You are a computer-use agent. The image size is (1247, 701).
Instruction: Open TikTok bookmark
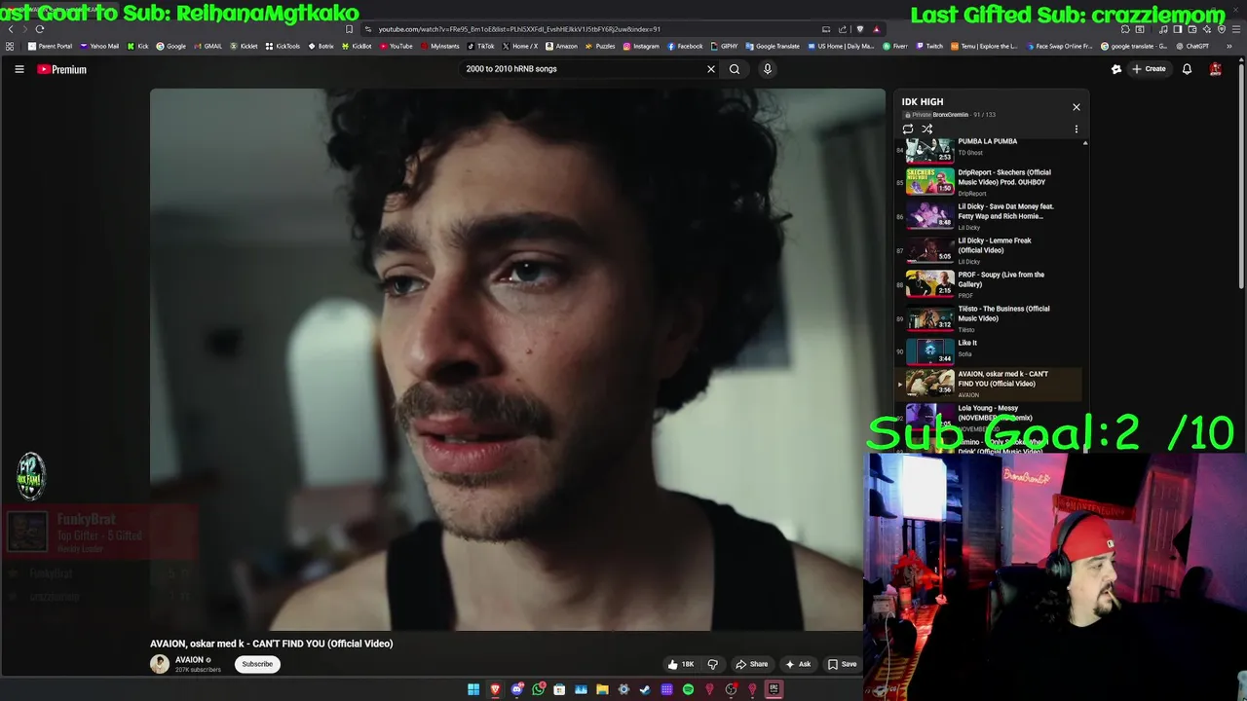(x=481, y=46)
